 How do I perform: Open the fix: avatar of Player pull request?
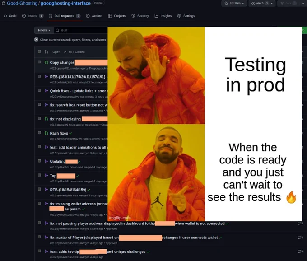(134, 238)
